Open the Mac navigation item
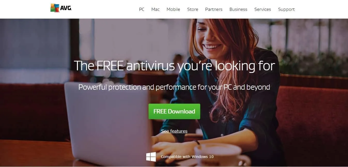The image size is (348, 167). pos(156,9)
